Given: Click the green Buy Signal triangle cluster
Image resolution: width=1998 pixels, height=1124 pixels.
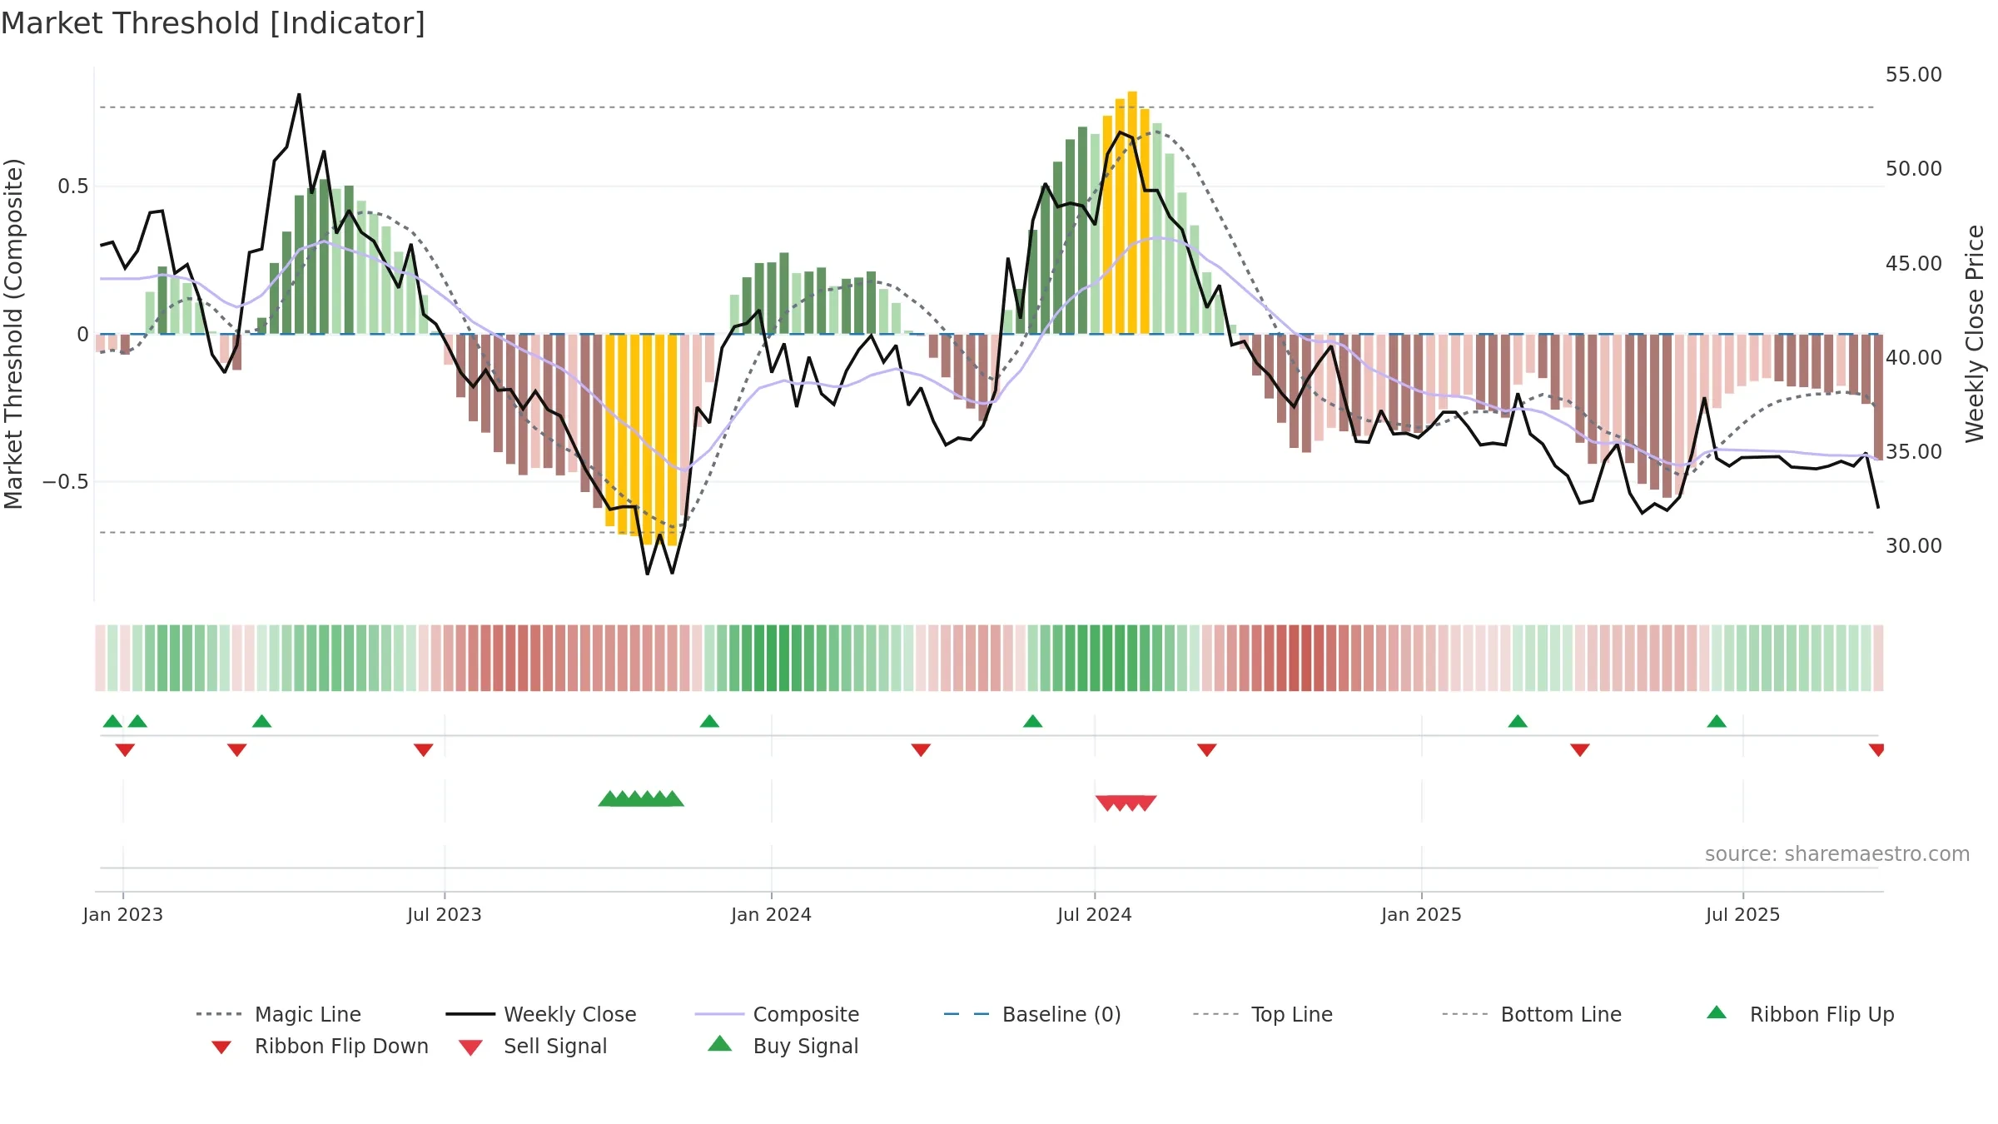Looking at the screenshot, I should point(641,798).
